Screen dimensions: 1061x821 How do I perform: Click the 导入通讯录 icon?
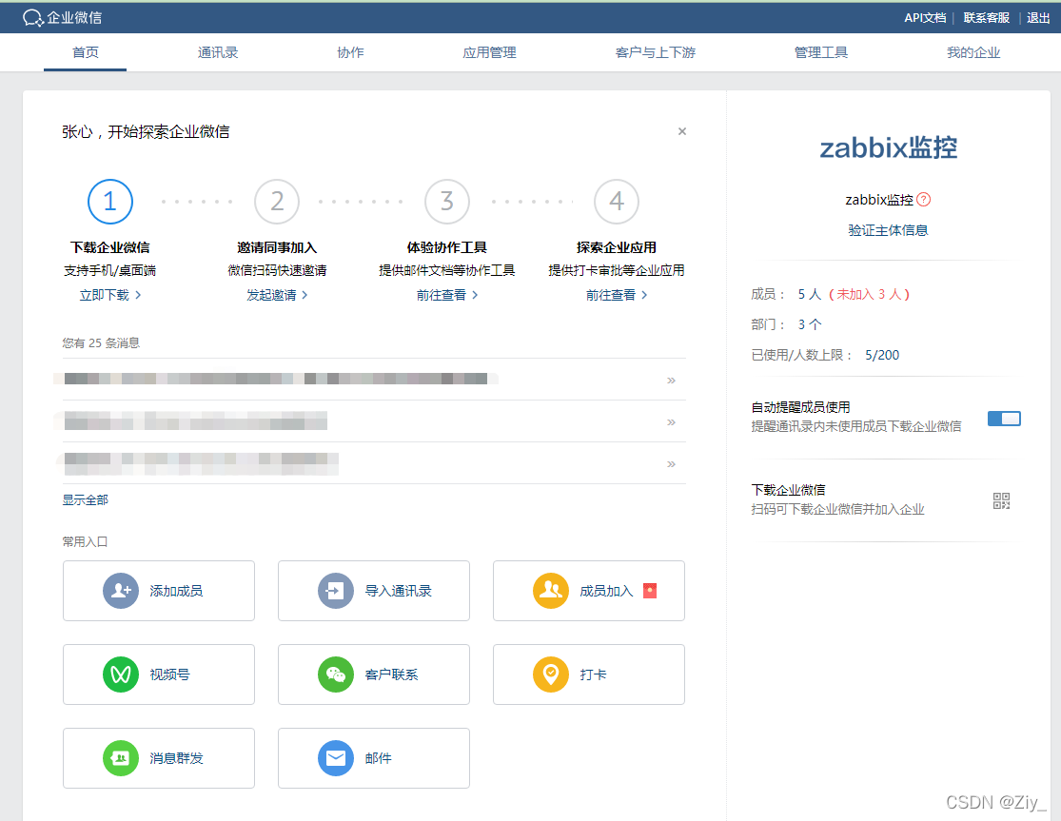pyautogui.click(x=336, y=591)
